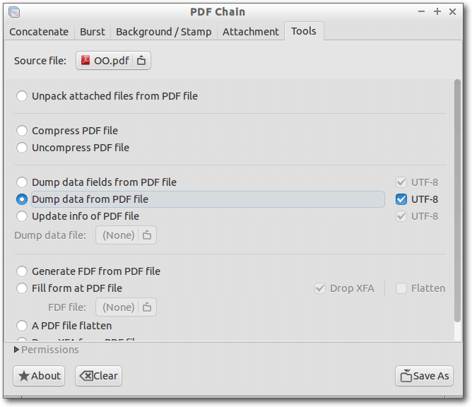Click the About button
Viewport: 472px width, 407px height.
39,376
